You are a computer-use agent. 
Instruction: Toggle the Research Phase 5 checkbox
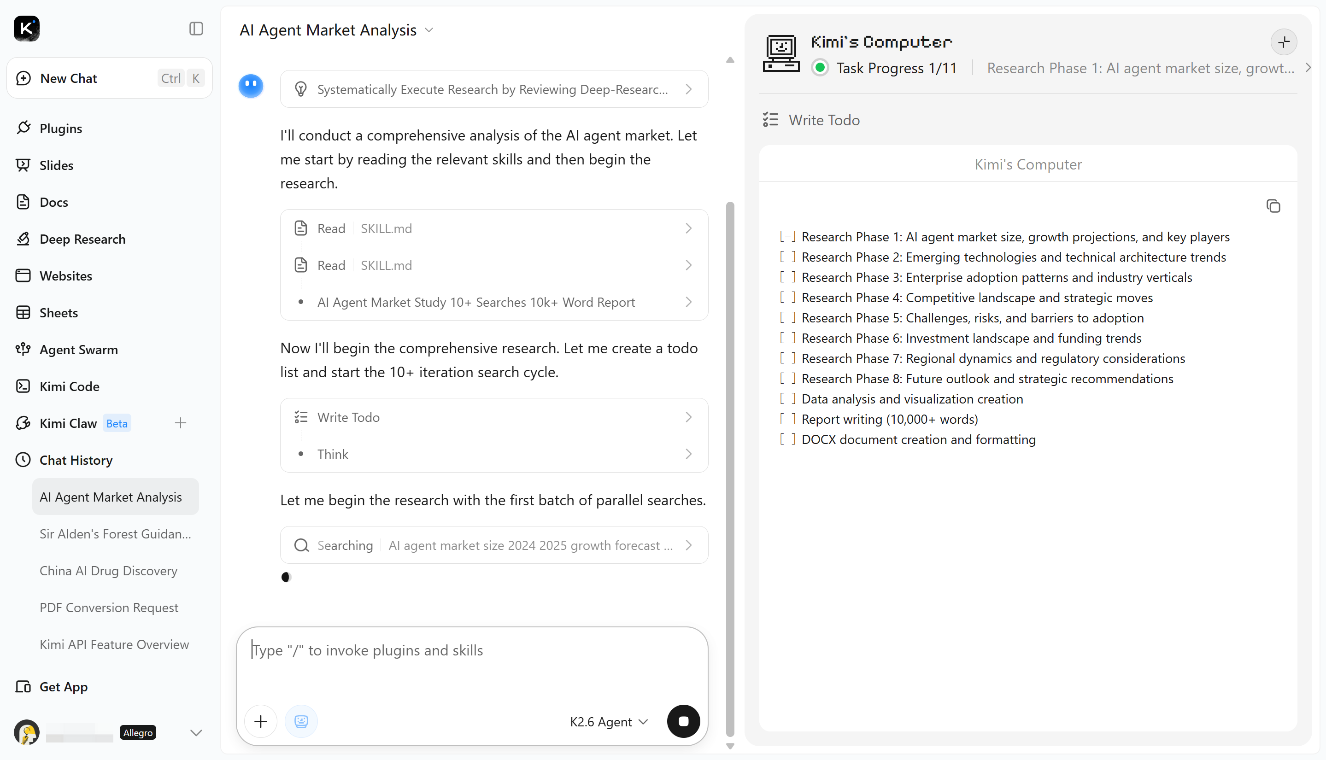tap(788, 317)
